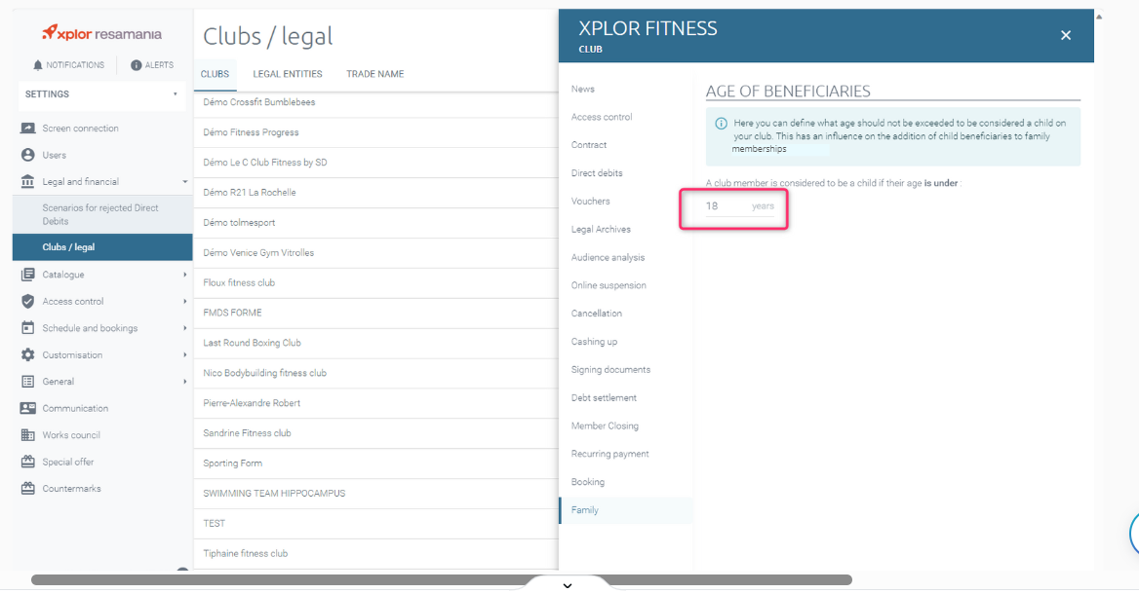Click the Access control shield icon
The image size is (1139, 593).
[x=27, y=302]
